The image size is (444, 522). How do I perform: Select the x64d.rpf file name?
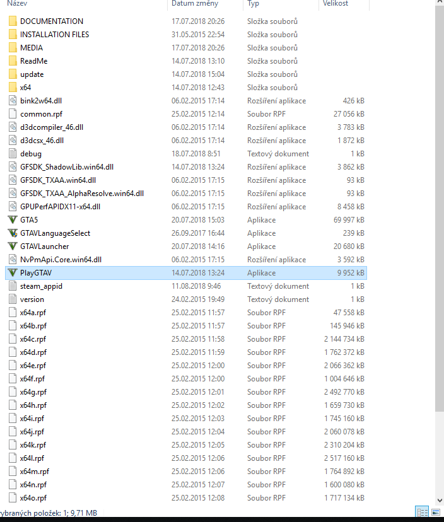[33, 352]
